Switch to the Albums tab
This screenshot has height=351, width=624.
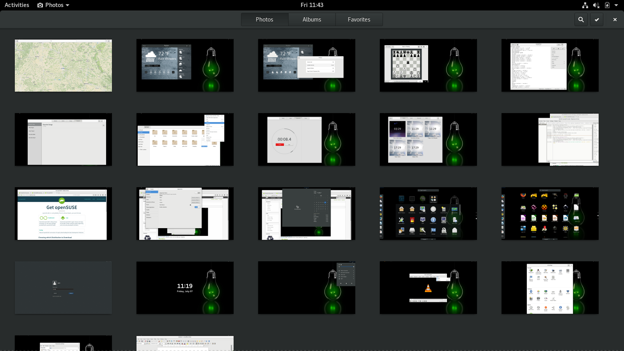tap(312, 19)
